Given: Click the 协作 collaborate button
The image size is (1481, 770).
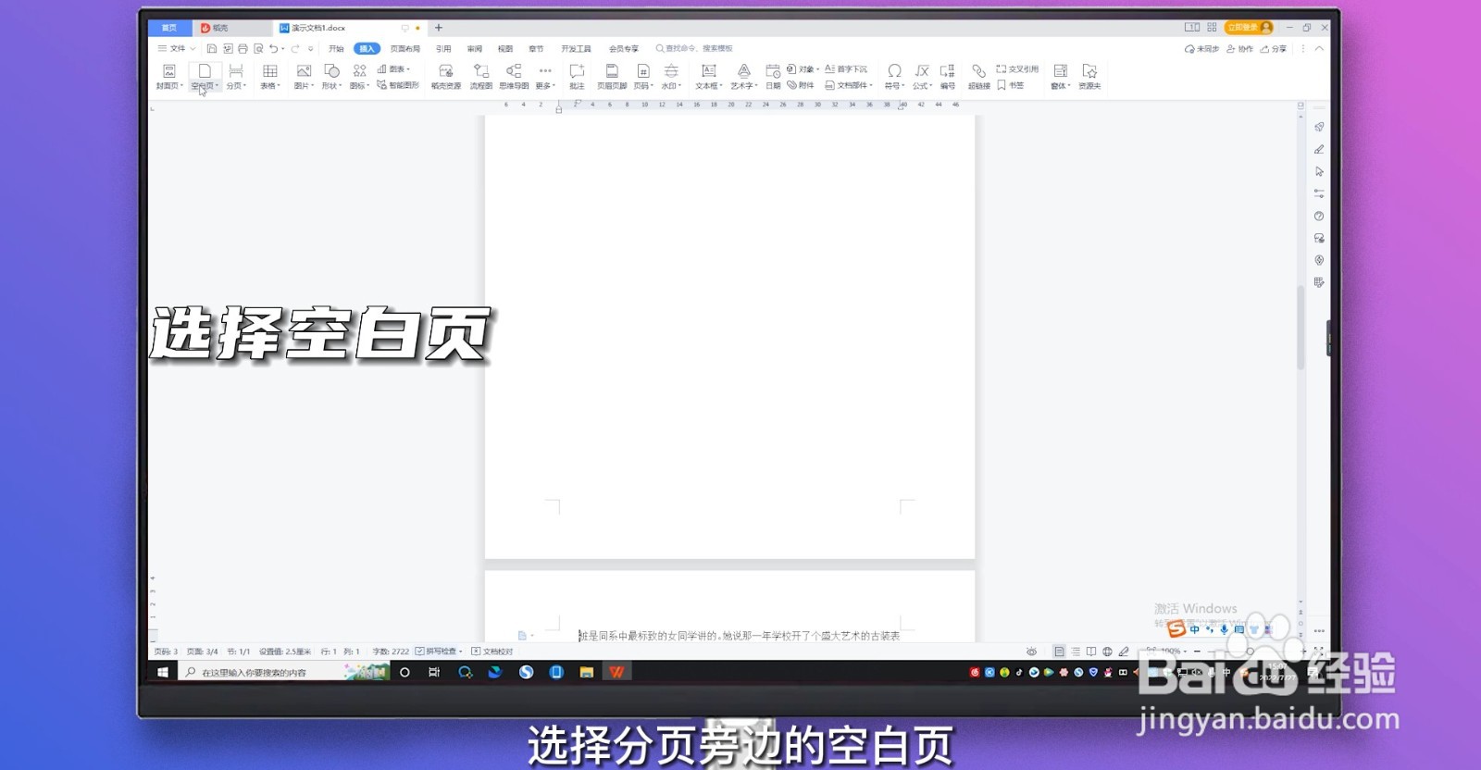Looking at the screenshot, I should 1239,49.
